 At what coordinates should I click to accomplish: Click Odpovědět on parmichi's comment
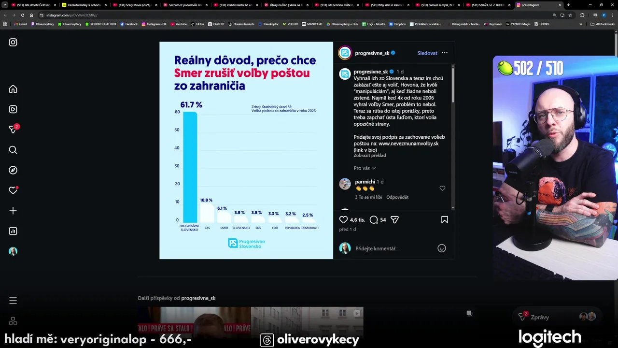pyautogui.click(x=397, y=197)
